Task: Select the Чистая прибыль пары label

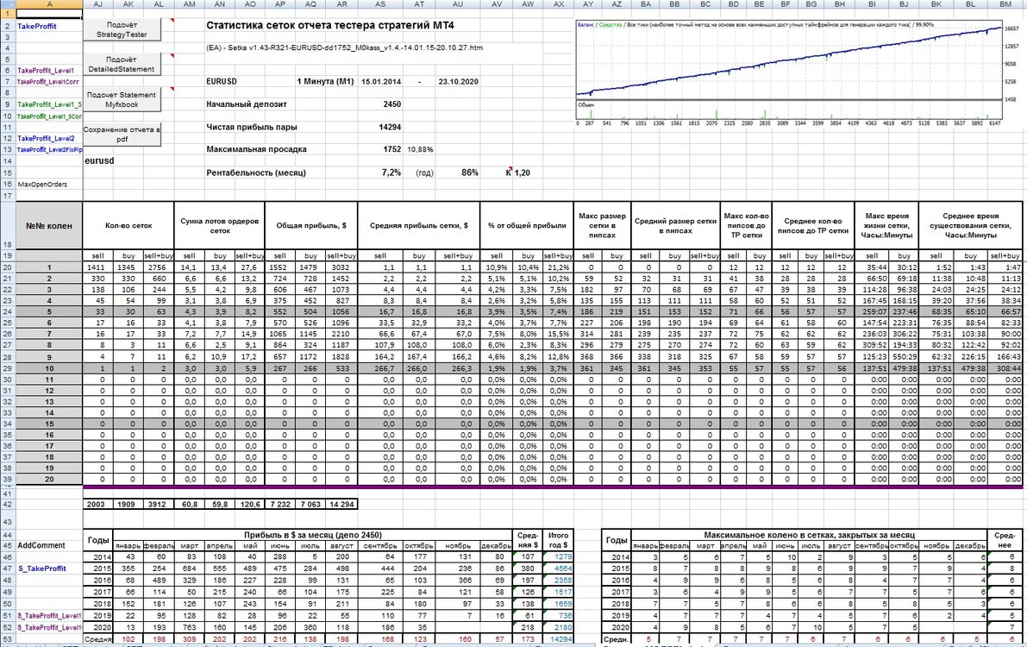Action: click(252, 127)
